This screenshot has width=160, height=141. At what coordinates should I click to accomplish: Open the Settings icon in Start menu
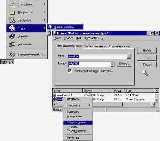12,20
